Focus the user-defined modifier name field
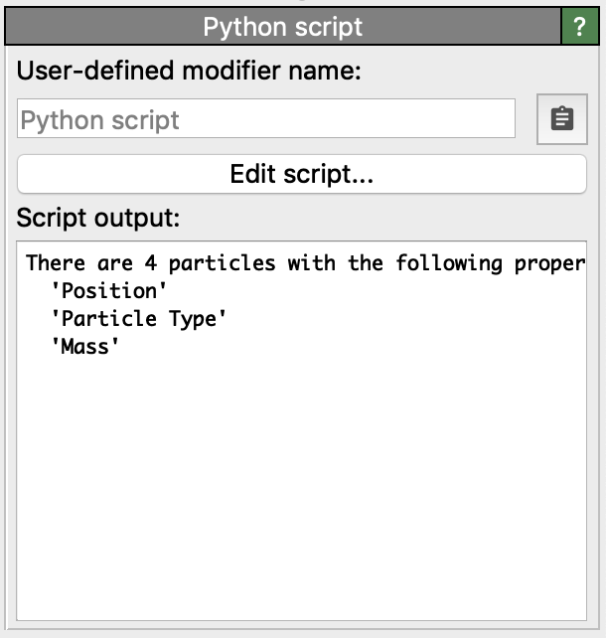The height and width of the screenshot is (638, 606). coord(266,120)
